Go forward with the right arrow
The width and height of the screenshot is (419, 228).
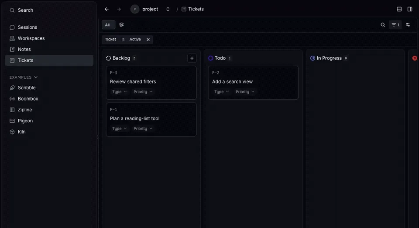[x=119, y=9]
